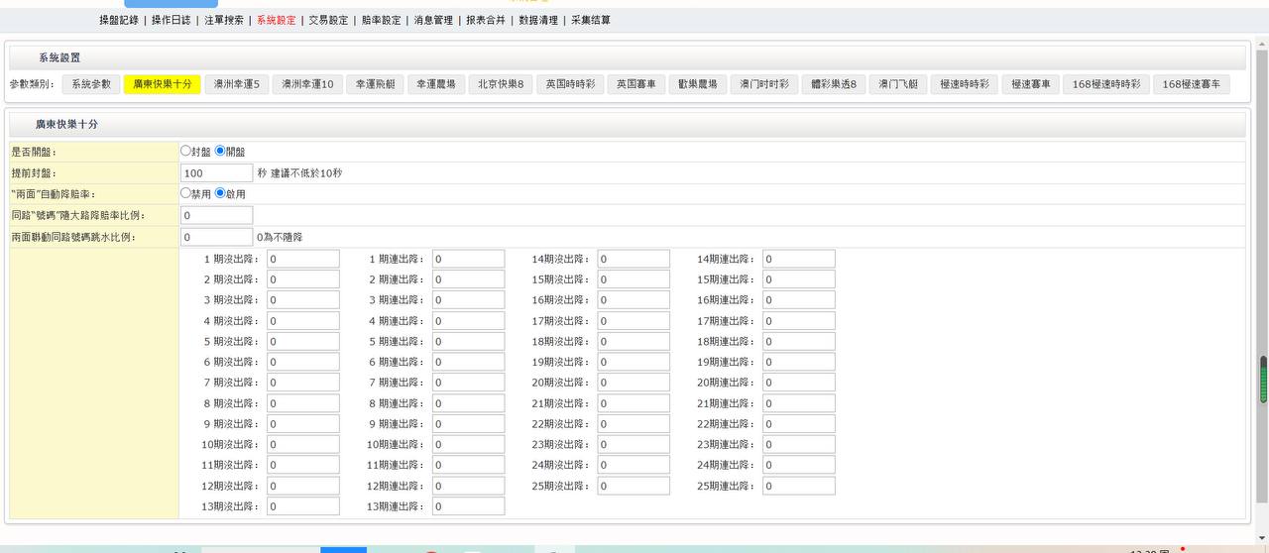This screenshot has height=553, width=1269.
Task: Enable 啟用 for 兩面 auto rate reduction
Action: click(220, 193)
